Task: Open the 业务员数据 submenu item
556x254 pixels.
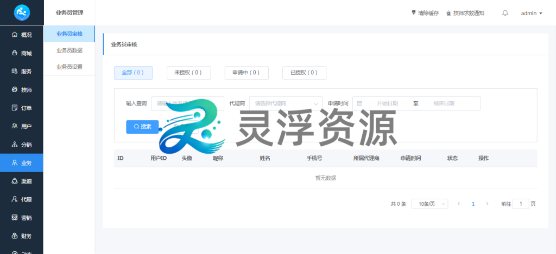Action: click(x=69, y=50)
